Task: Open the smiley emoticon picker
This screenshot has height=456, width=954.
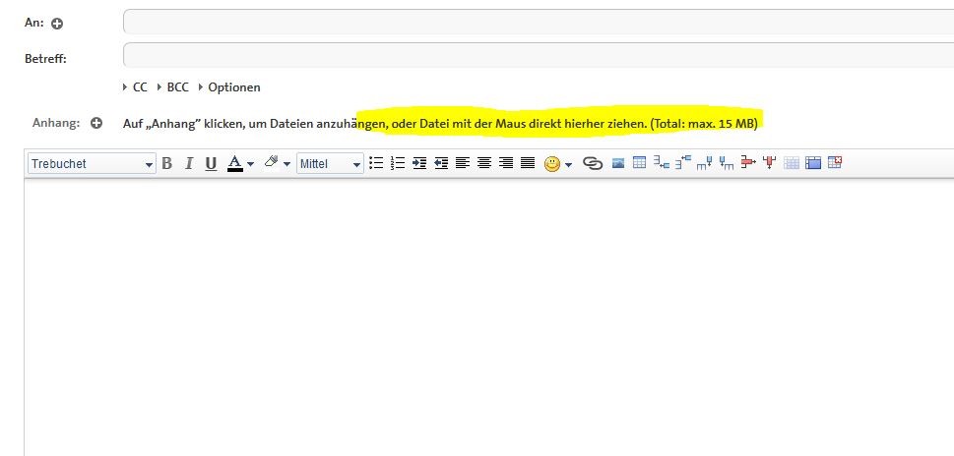Action: (x=552, y=164)
